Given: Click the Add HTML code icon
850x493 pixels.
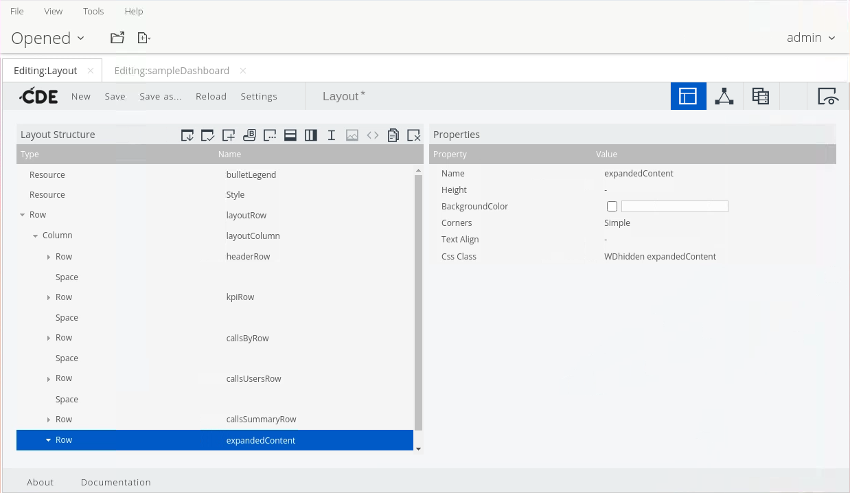Looking at the screenshot, I should pos(373,135).
